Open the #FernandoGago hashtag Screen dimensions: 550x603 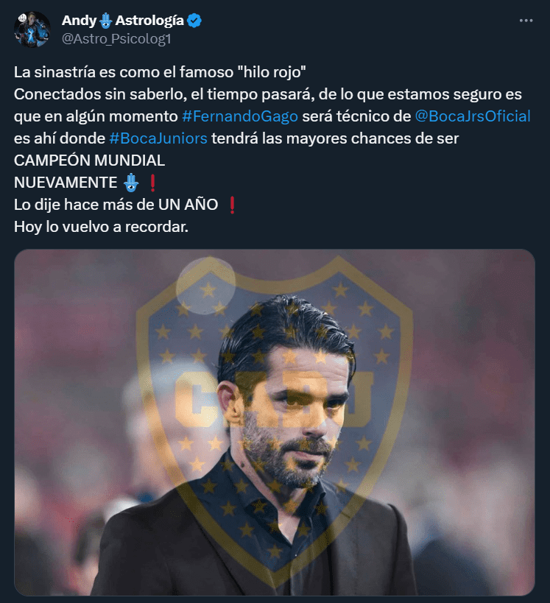[239, 116]
